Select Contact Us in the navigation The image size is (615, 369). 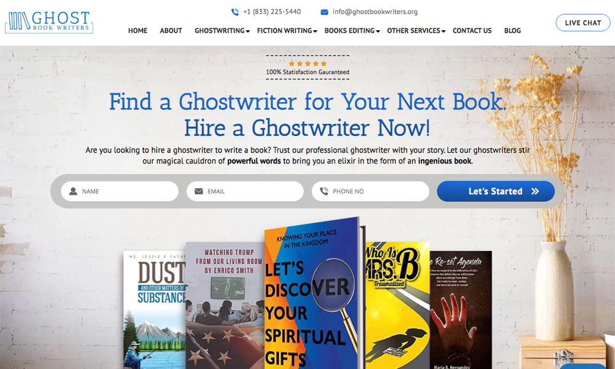tap(472, 31)
